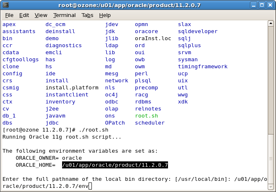Click the ./root.sh command text

point(94,130)
